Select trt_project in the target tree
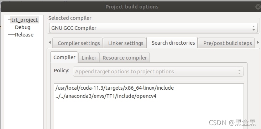261x129 pixels. tap(25, 20)
